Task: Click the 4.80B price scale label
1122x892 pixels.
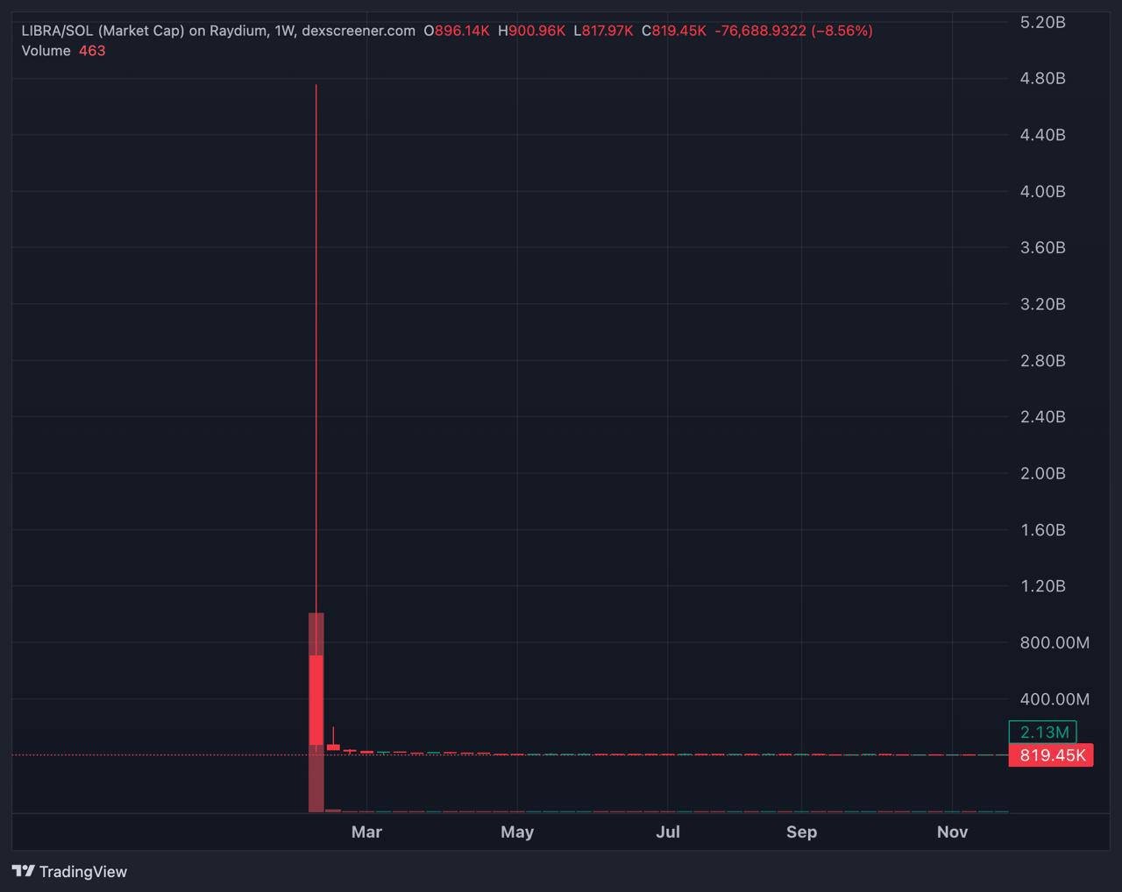Action: 1042,78
